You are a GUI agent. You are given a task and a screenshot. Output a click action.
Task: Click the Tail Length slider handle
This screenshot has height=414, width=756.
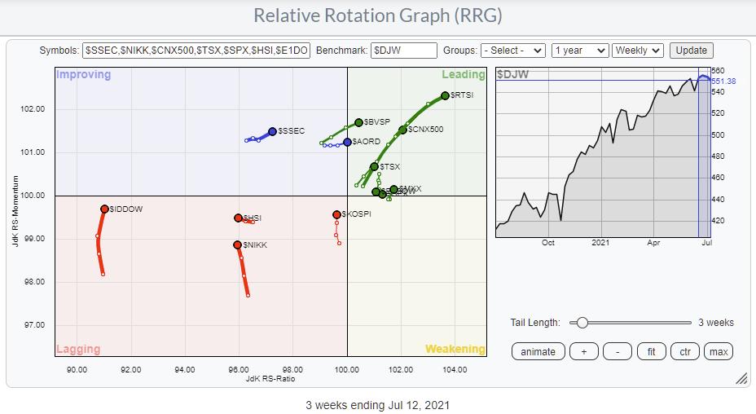[582, 323]
